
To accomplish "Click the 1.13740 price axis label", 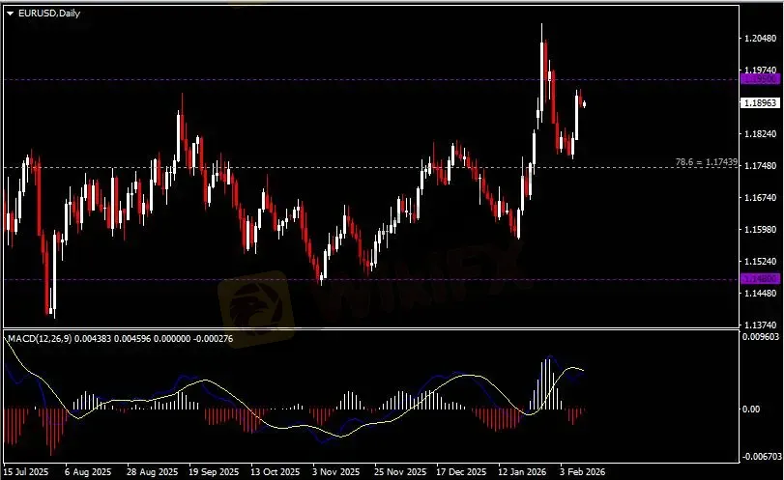I will click(760, 325).
